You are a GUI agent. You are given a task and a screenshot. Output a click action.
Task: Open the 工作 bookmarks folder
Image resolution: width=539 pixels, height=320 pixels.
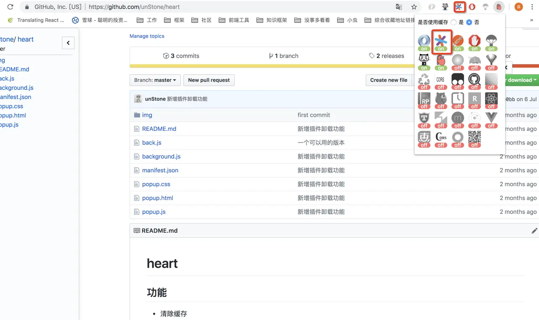tap(147, 20)
